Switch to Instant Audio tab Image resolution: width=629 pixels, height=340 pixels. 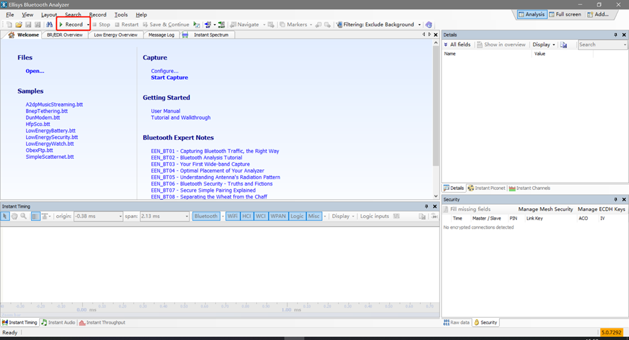tap(58, 322)
